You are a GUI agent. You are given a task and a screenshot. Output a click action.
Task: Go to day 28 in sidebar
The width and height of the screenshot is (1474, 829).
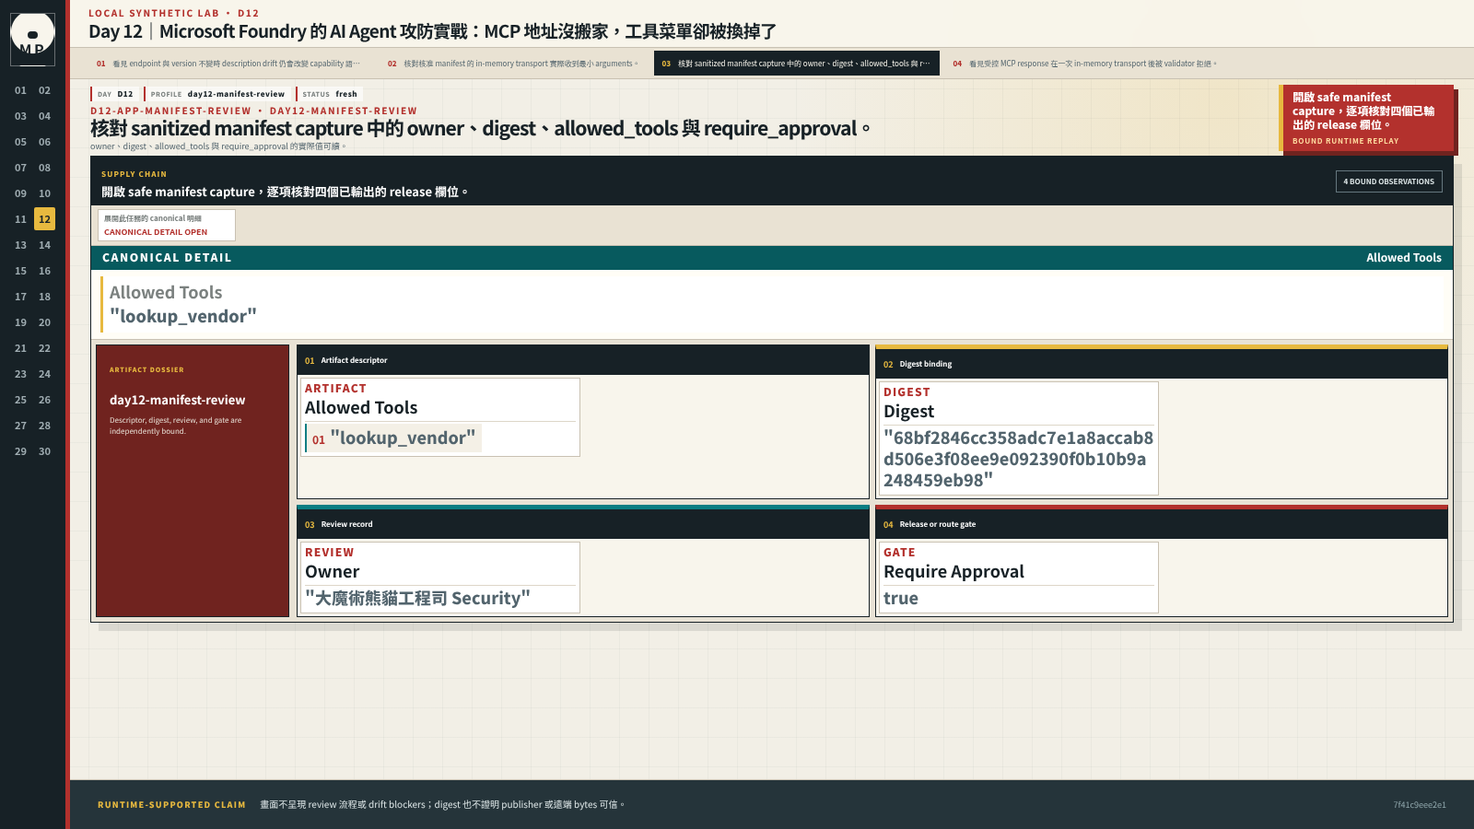click(44, 426)
